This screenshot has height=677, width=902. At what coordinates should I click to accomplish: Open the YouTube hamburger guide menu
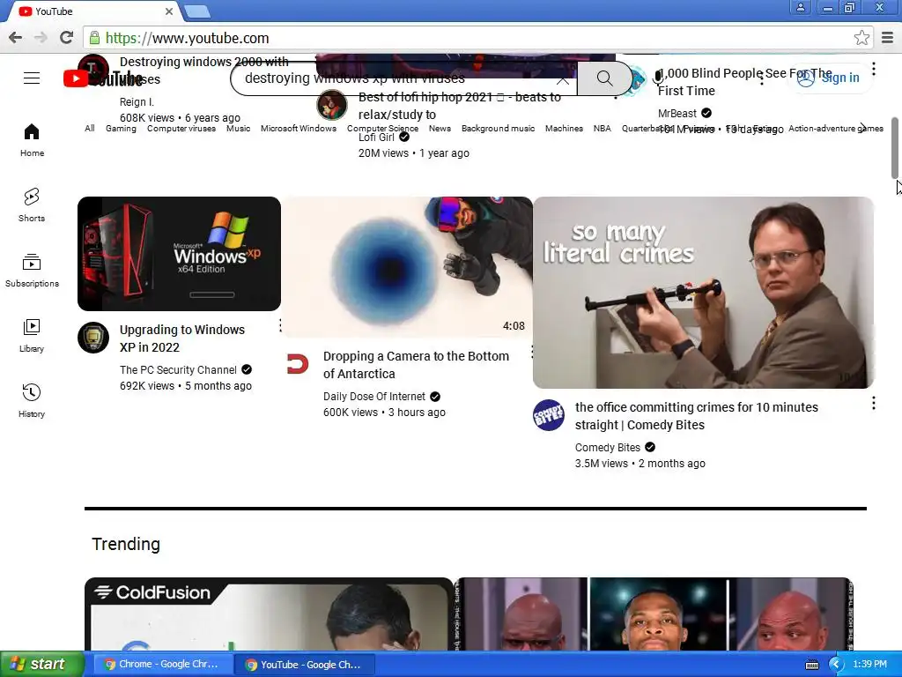[x=32, y=78]
